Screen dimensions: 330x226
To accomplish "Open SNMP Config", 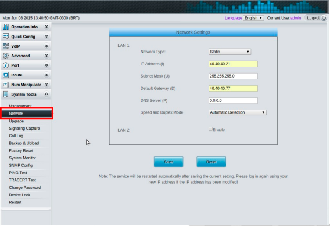I will pyautogui.click(x=21, y=165).
